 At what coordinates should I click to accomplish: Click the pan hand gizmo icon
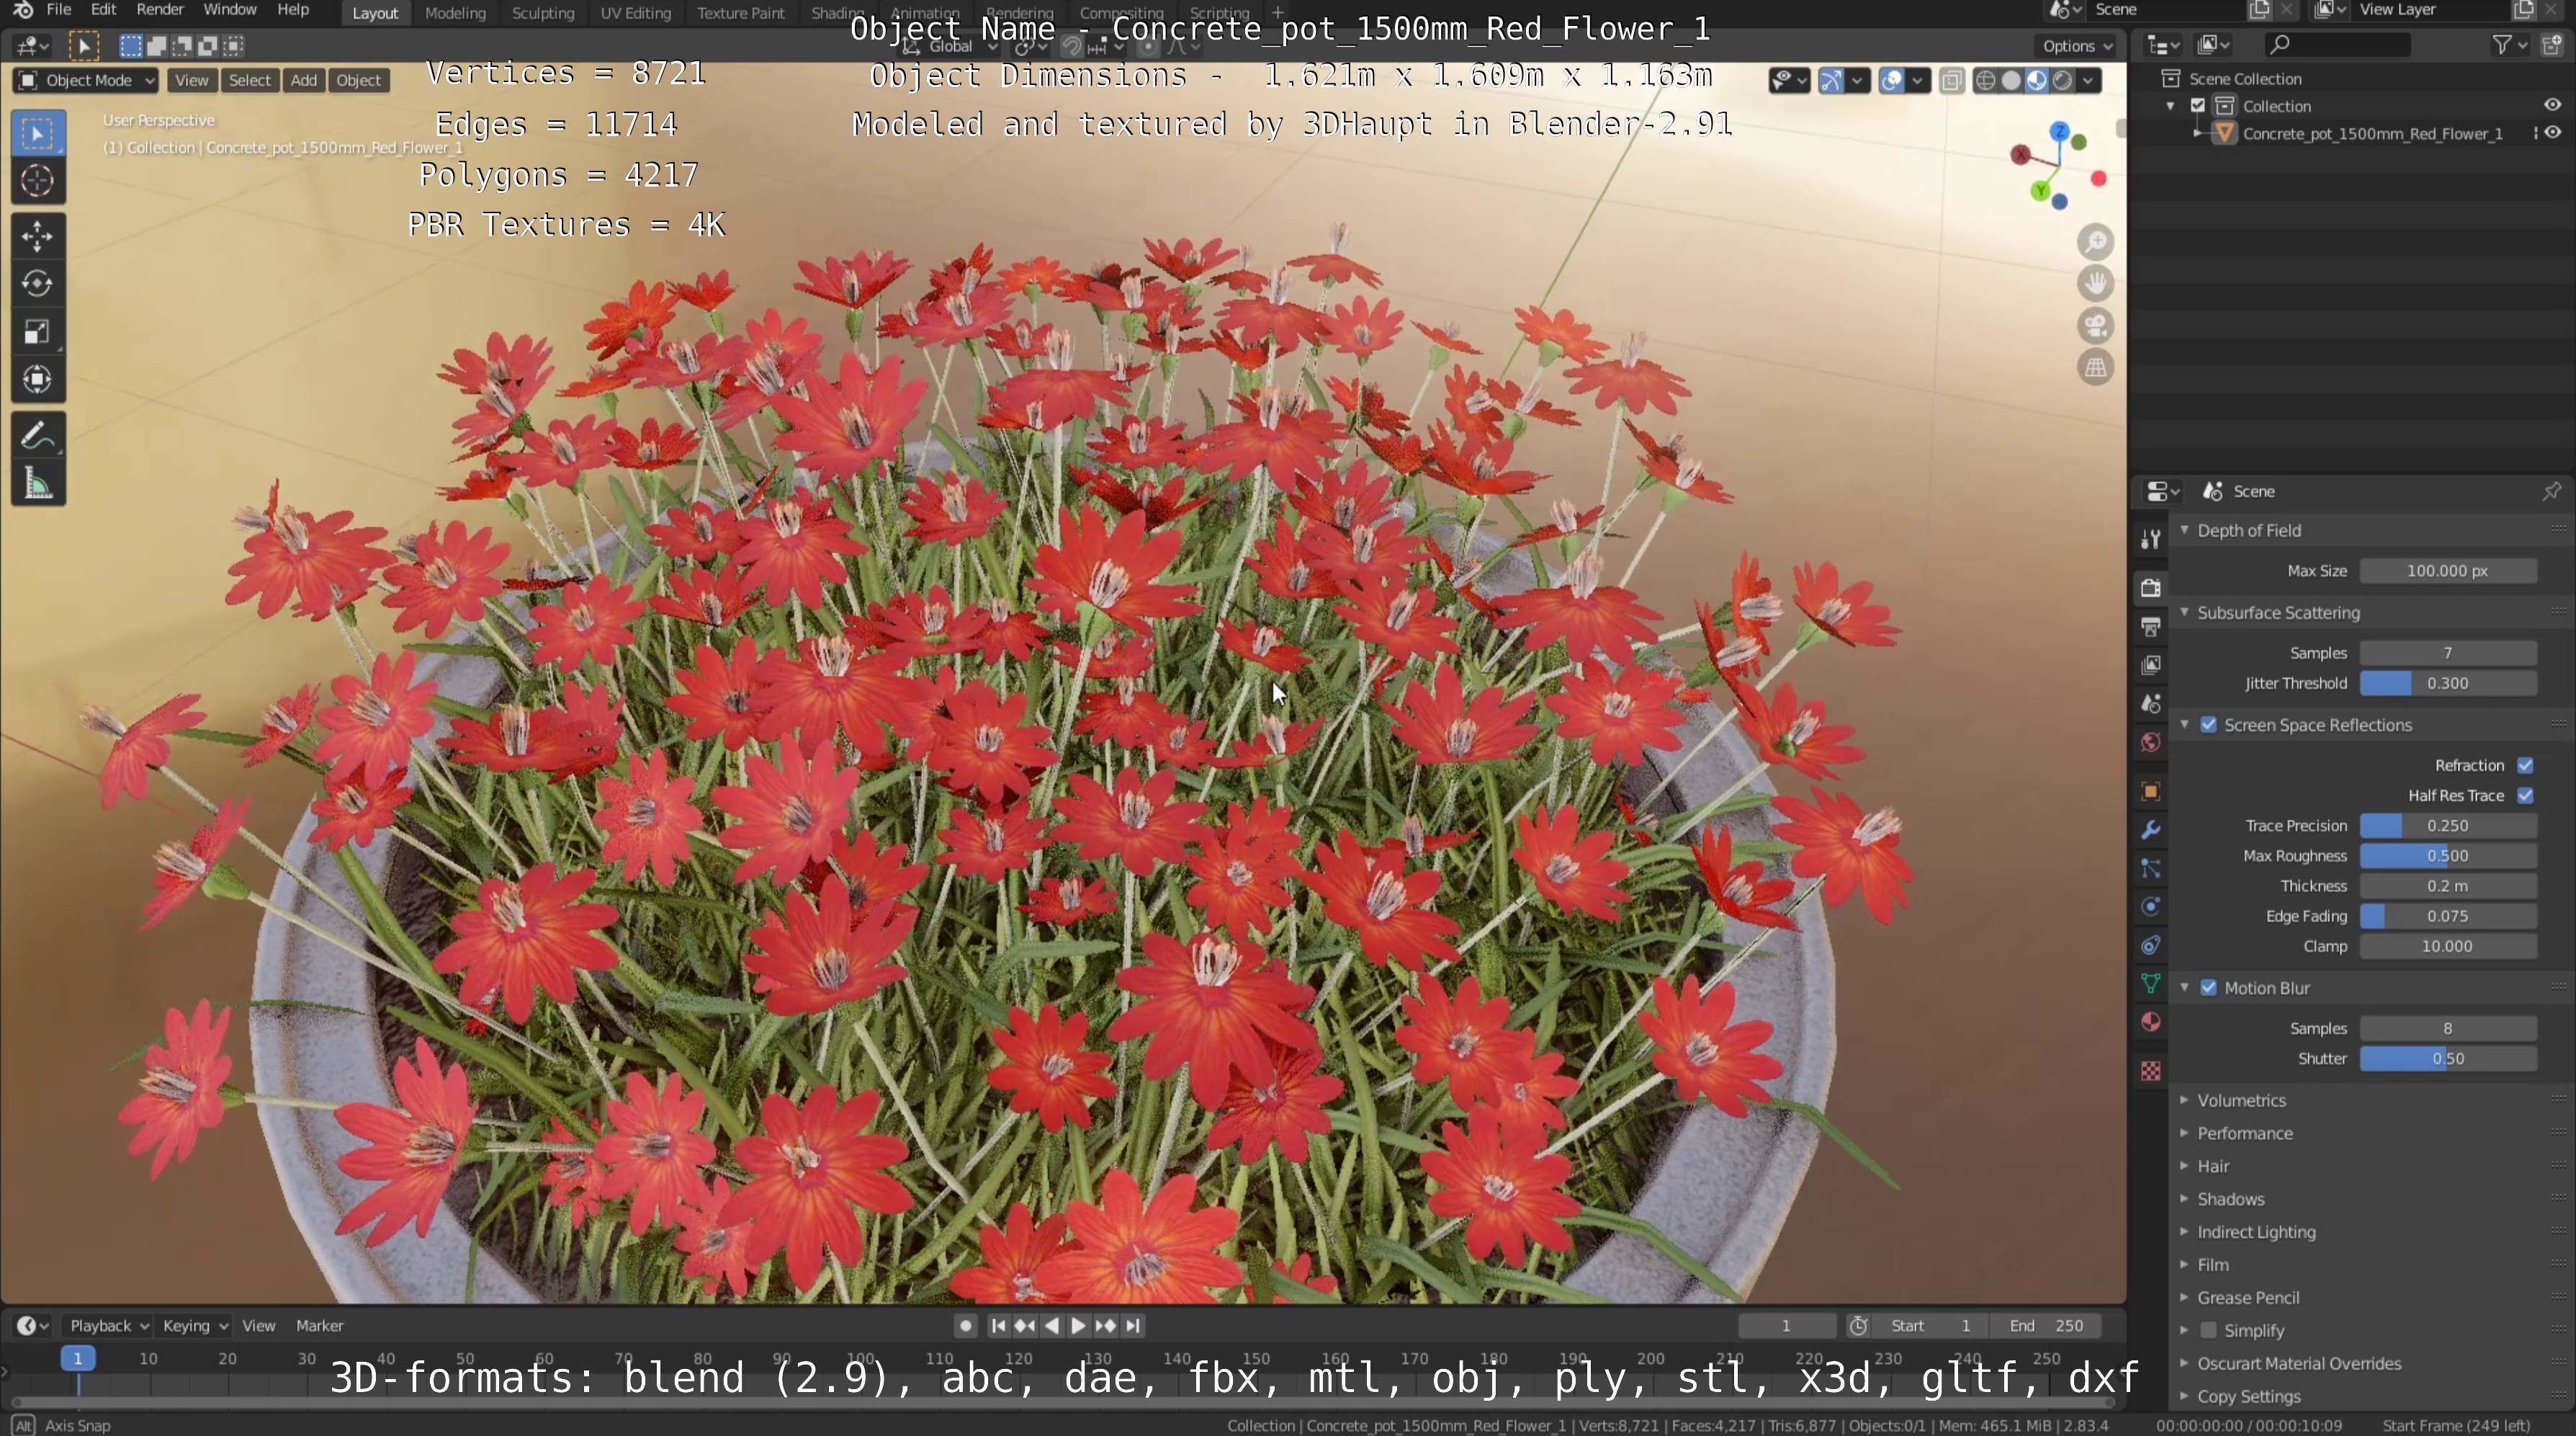[x=2096, y=284]
